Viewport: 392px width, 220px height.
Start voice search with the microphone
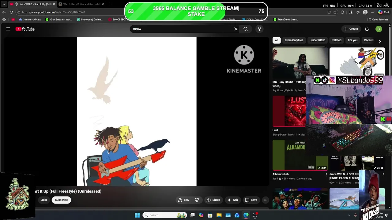(259, 29)
